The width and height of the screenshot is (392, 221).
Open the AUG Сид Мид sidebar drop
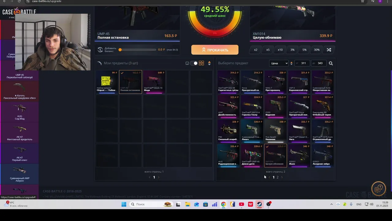click(19, 112)
